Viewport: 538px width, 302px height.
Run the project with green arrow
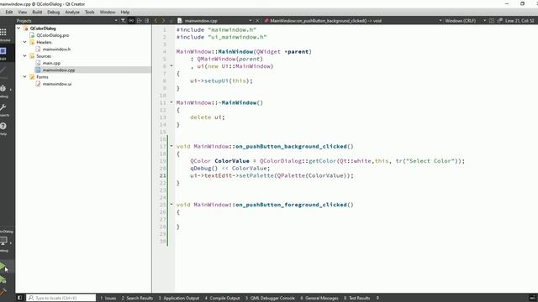coord(3,266)
